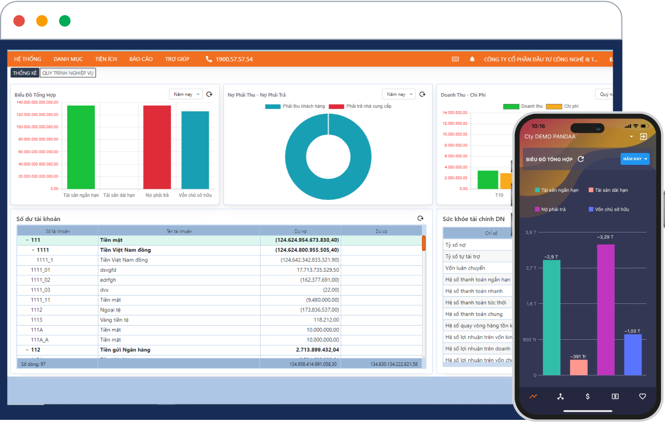Click the keyboard icon in the orange header
Image resolution: width=665 pixels, height=422 pixels.
(456, 59)
